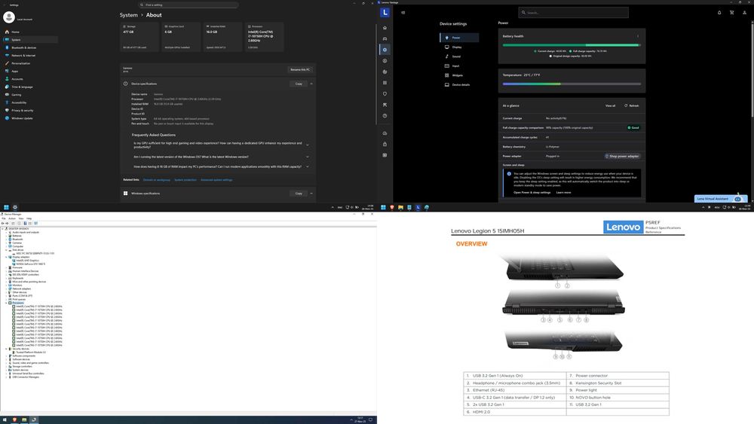This screenshot has height=424, width=754.
Task: Collapse the Processors node in Device Manager
Action: pyautogui.click(x=6, y=303)
